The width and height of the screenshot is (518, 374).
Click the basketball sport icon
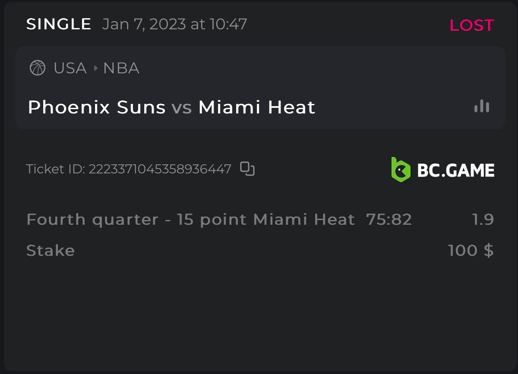pos(38,68)
